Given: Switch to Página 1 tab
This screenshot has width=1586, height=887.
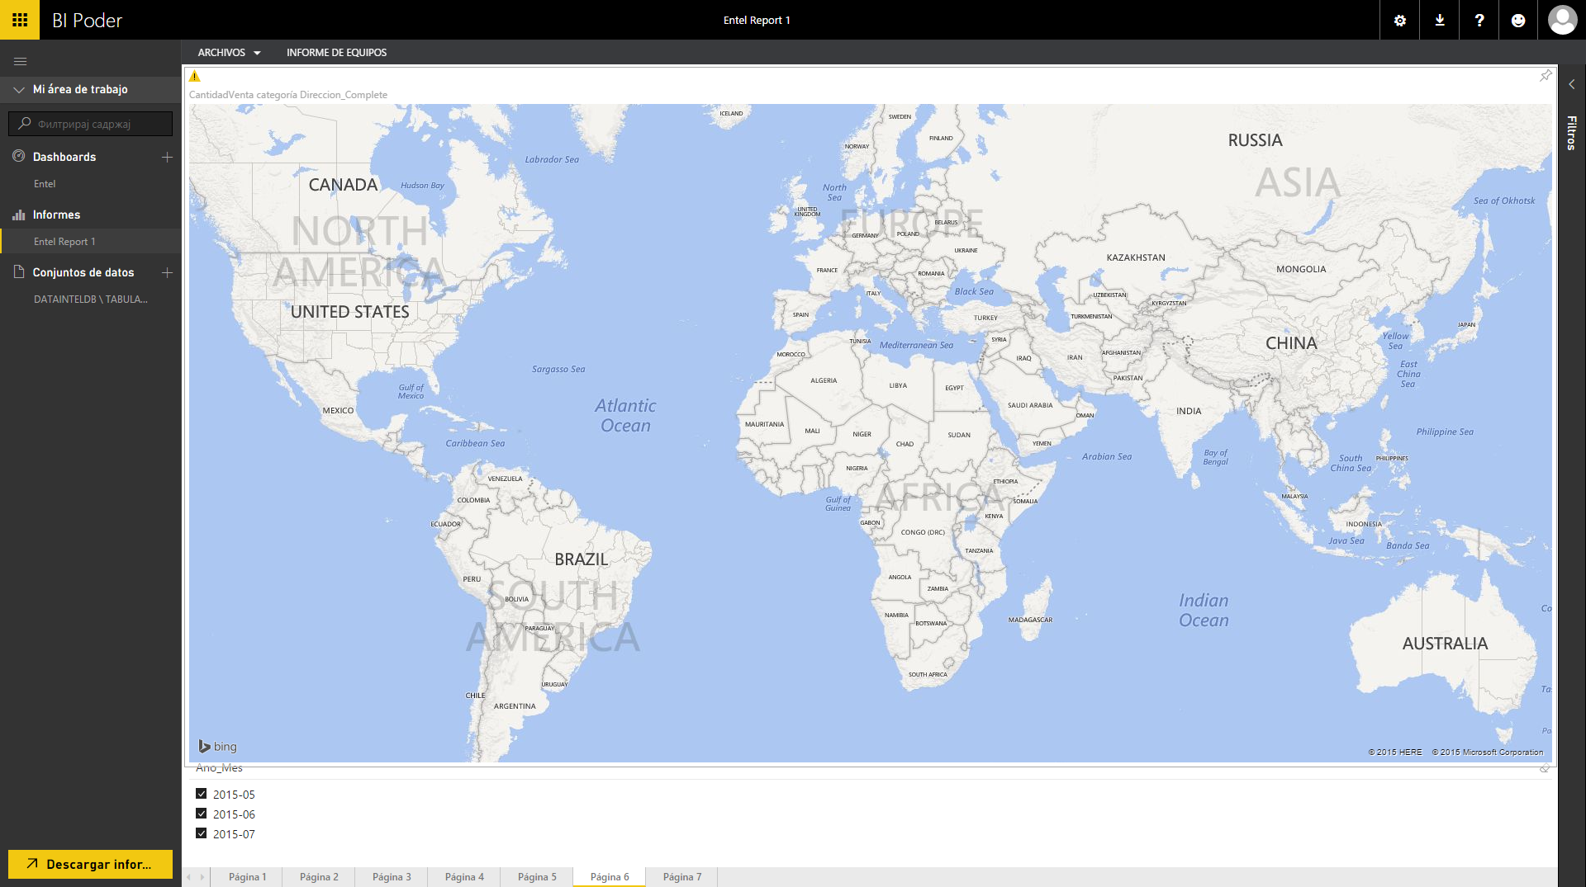Looking at the screenshot, I should (247, 877).
